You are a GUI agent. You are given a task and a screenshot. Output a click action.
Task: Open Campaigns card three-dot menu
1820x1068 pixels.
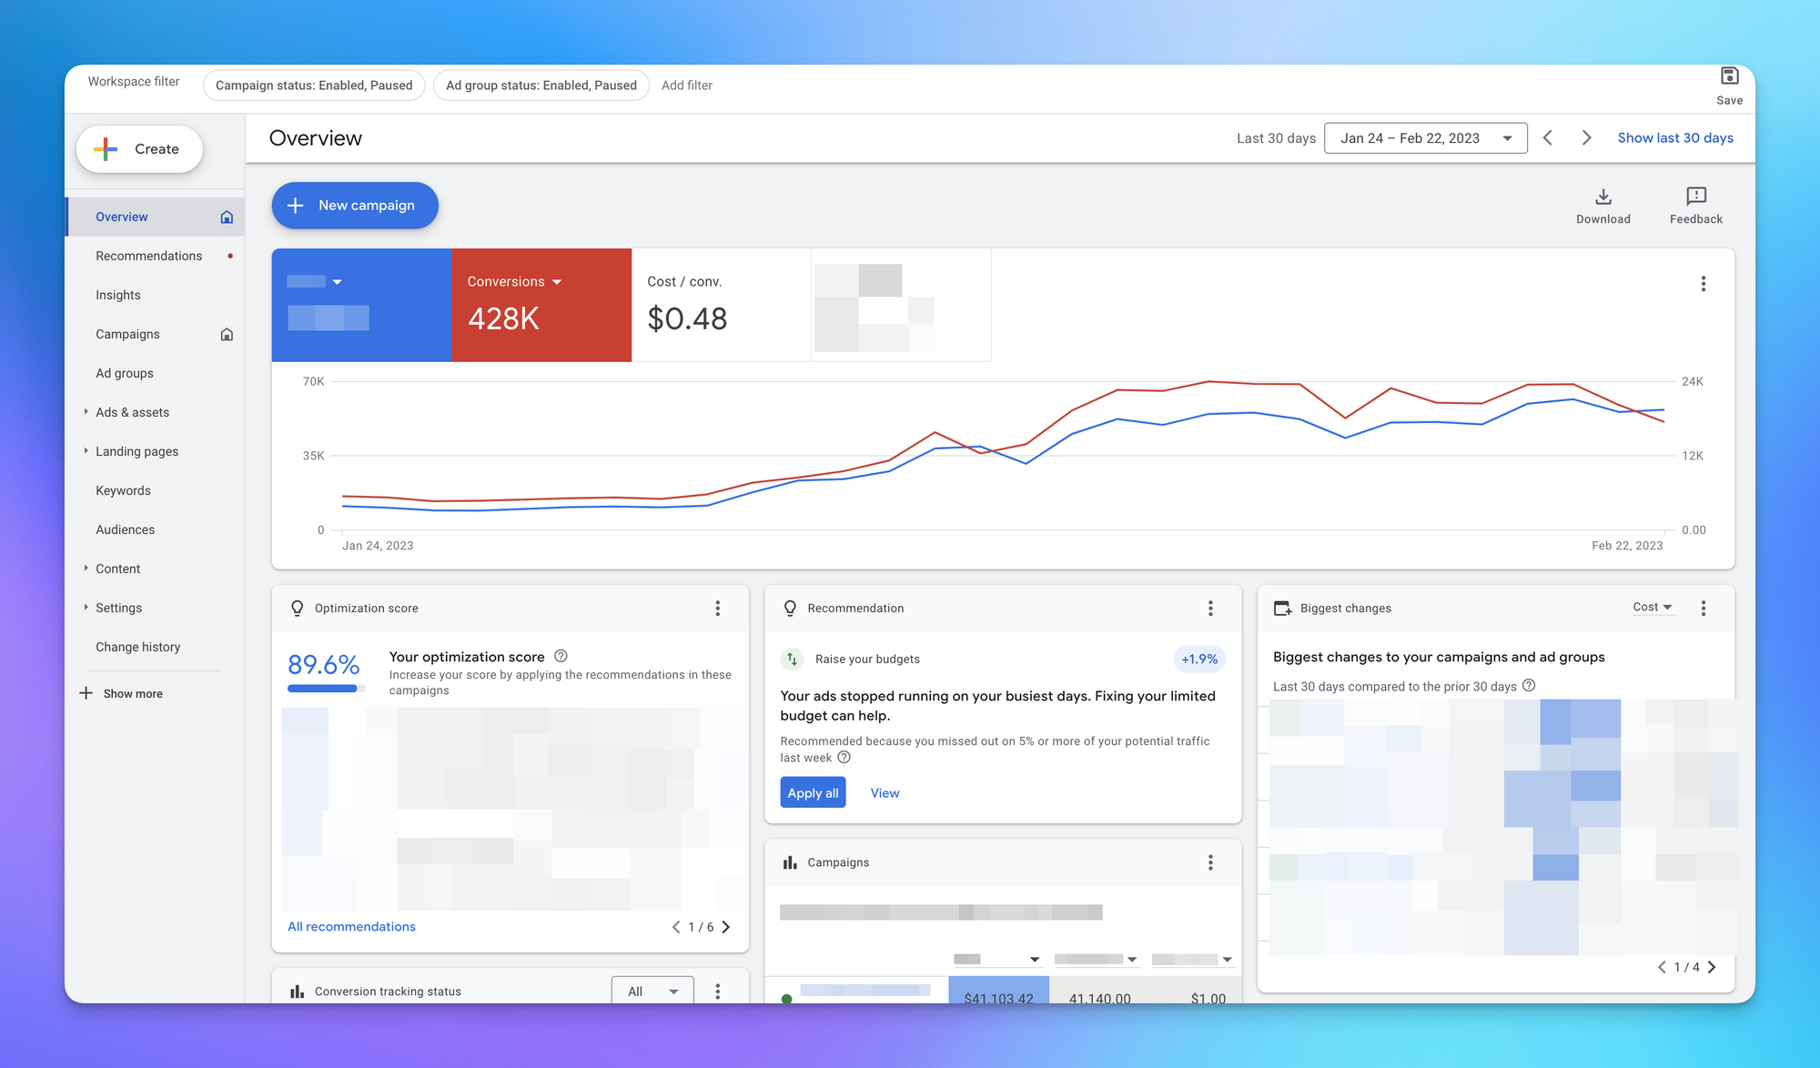[1210, 862]
